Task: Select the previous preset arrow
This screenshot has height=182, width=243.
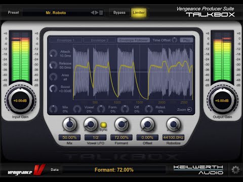Action: [92, 13]
